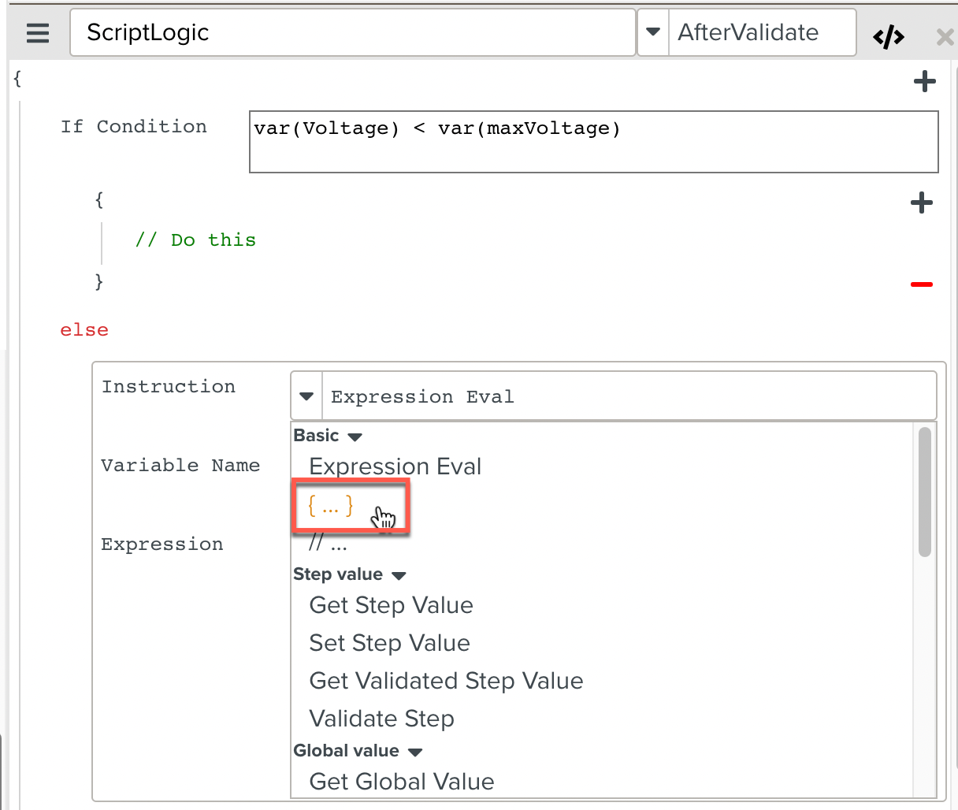958x810 pixels.
Task: Choose Get Validated Step Value
Action: coord(446,681)
